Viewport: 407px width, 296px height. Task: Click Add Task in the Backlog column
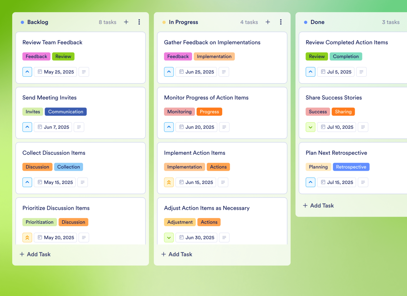point(35,254)
